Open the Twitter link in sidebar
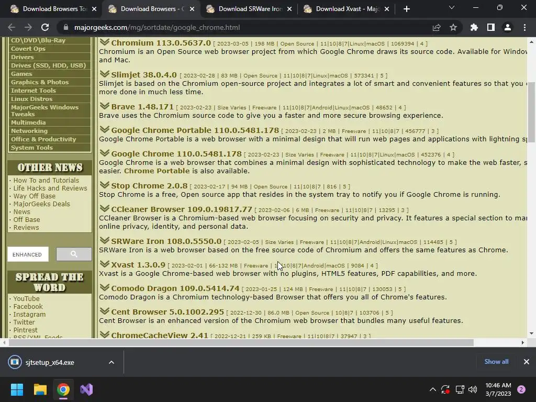Image resolution: width=536 pixels, height=402 pixels. (24, 322)
